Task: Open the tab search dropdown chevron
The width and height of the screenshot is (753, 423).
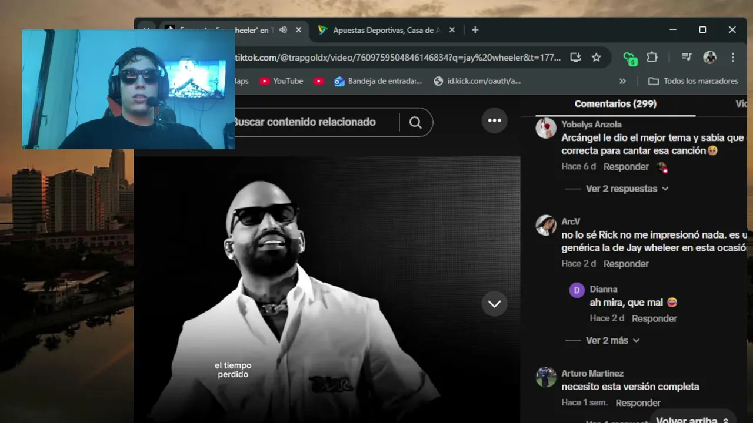Action: click(x=146, y=30)
